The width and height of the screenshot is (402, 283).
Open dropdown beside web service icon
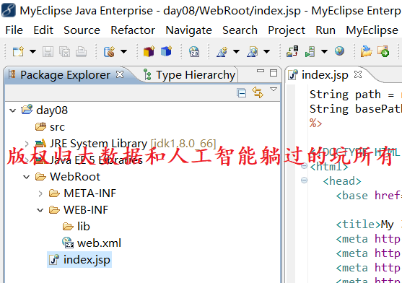pyautogui.click(x=124, y=51)
